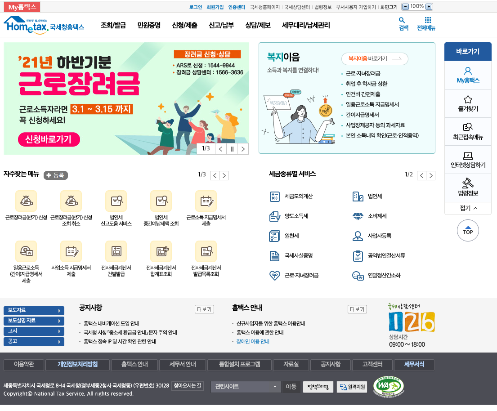Open 전자세금계산서 발급목록조회 icon
Screen dimensions: 497x411
coord(206,251)
